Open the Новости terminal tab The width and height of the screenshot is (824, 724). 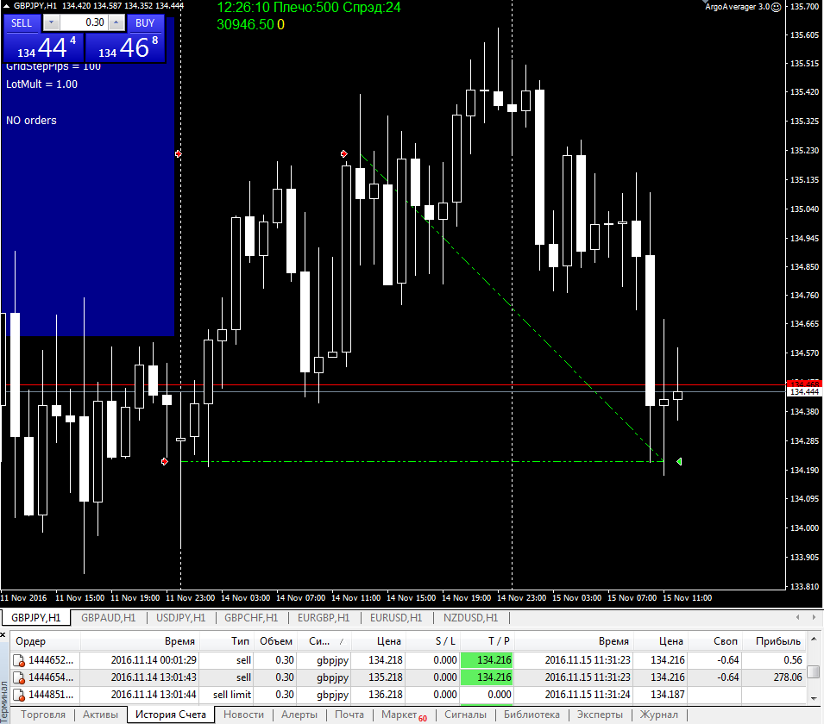click(x=243, y=715)
